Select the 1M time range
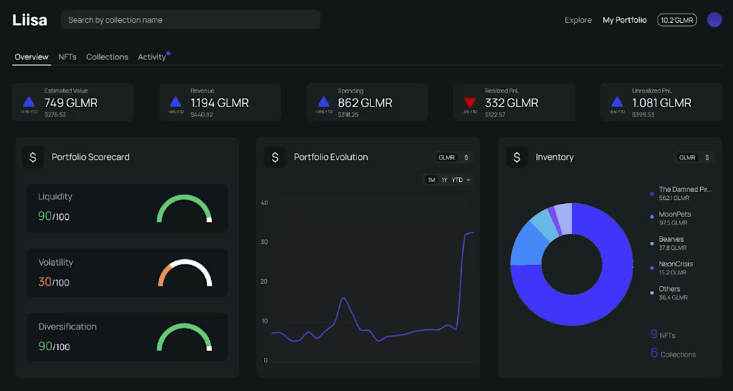The width and height of the screenshot is (733, 391). click(431, 180)
